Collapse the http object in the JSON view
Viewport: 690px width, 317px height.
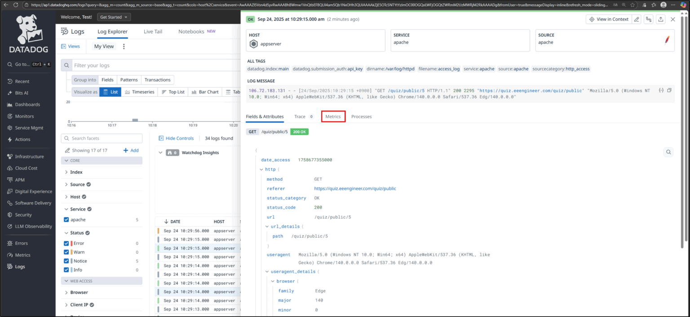[261, 169]
